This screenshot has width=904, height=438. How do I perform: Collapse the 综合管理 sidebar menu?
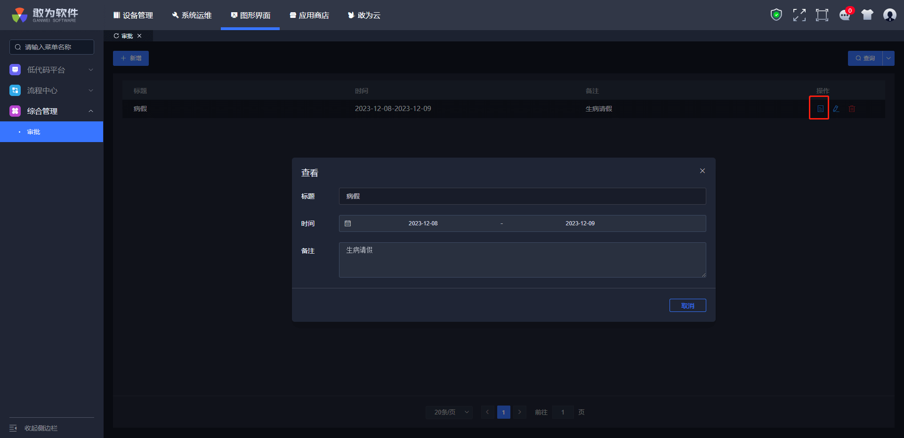coord(52,111)
